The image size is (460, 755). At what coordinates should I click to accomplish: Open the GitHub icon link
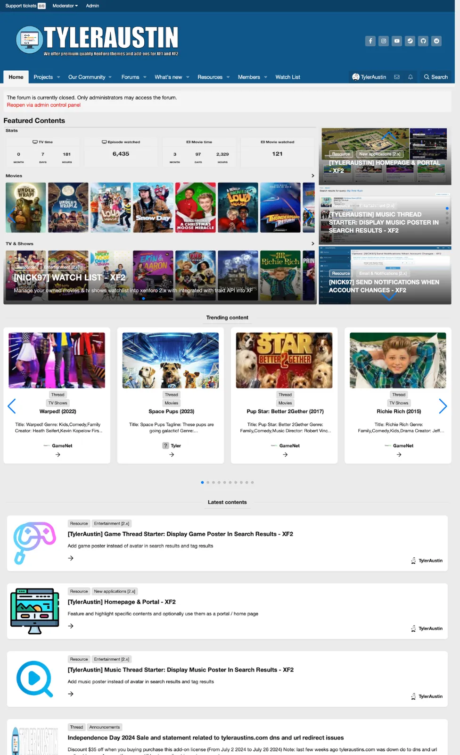click(423, 41)
